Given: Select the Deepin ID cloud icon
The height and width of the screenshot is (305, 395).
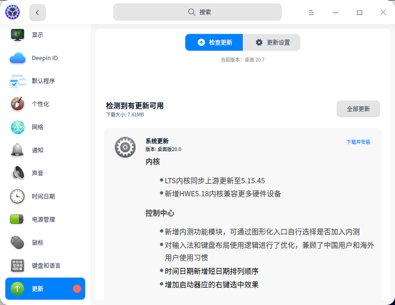Looking at the screenshot, I should click(x=17, y=58).
